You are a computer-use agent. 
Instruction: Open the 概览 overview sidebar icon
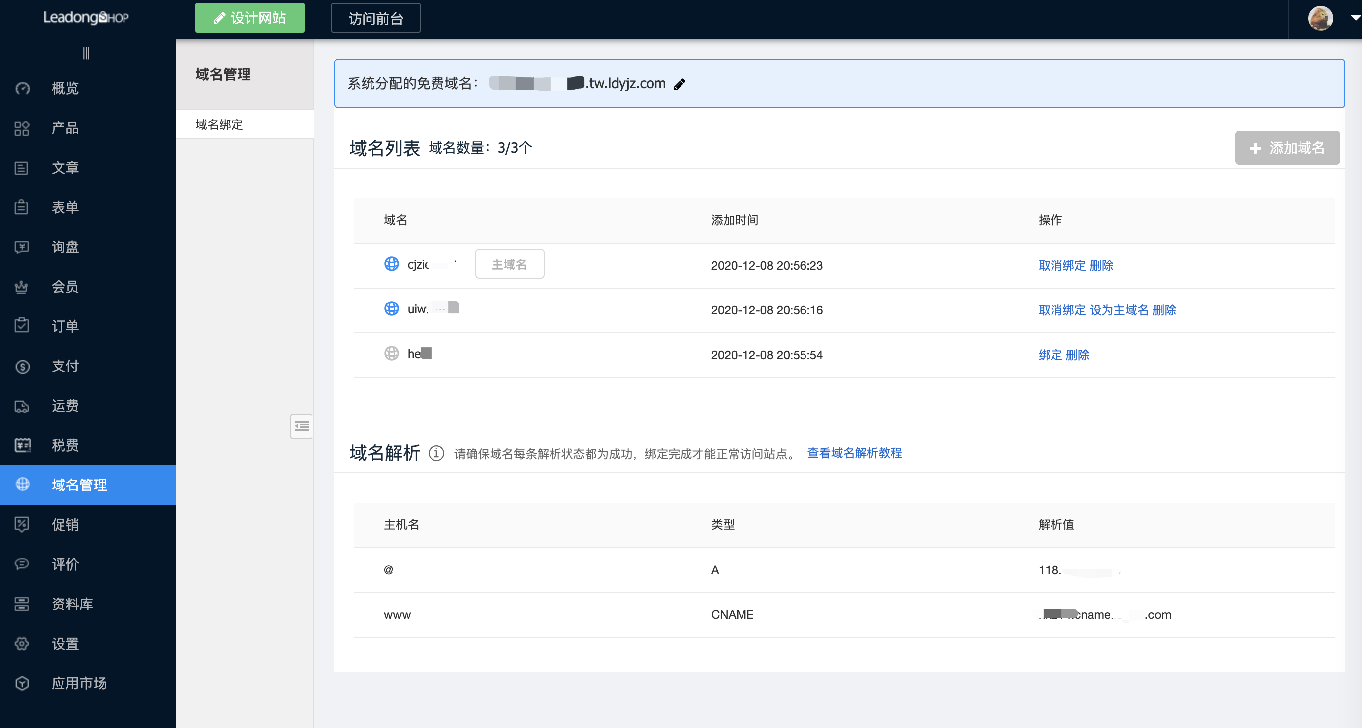pyautogui.click(x=22, y=88)
